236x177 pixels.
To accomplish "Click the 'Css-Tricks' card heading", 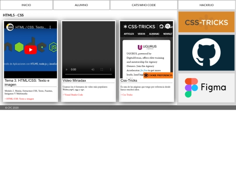I will (x=129, y=80).
